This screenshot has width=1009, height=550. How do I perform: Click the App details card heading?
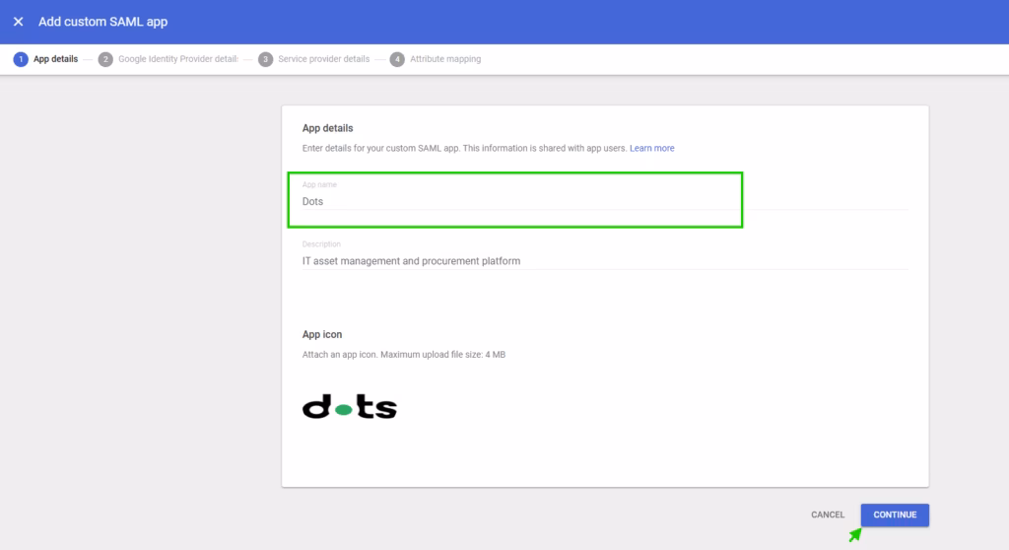coord(327,128)
